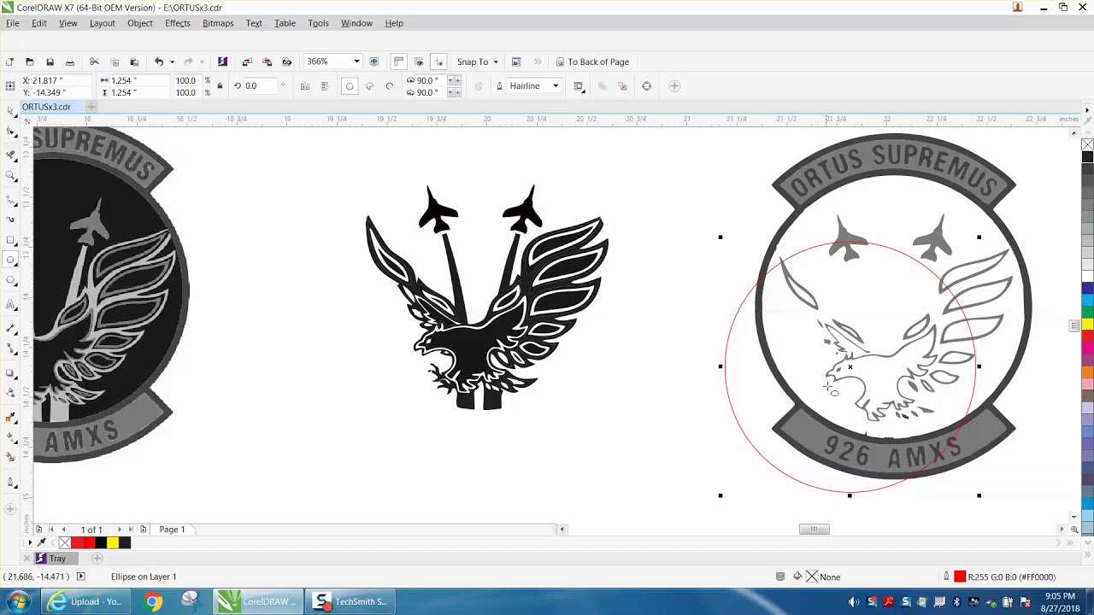Click the yellow swatch in document palette
Screen dimensions: 1094x615
point(112,542)
